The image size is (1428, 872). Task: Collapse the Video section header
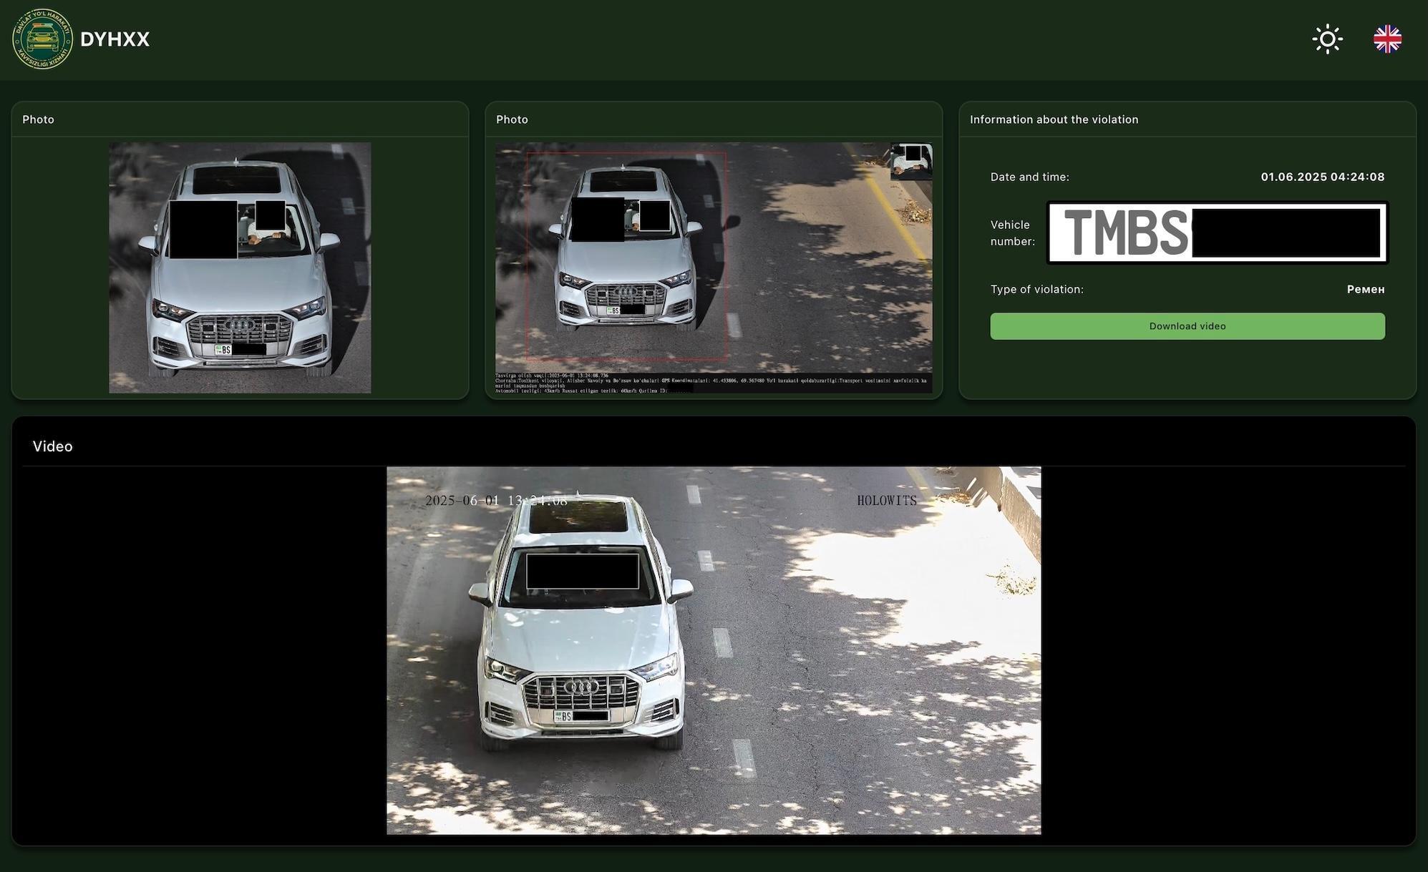53,446
